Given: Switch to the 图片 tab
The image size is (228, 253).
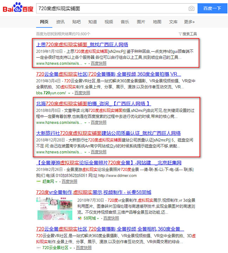Looking at the screenshot, I should [x=141, y=22].
